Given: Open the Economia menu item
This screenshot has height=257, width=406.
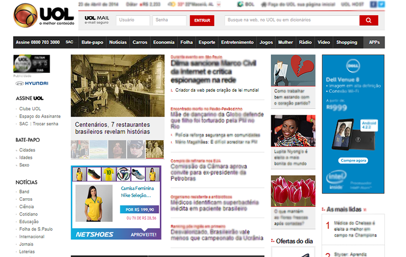Looking at the screenshot, I should (x=164, y=42).
